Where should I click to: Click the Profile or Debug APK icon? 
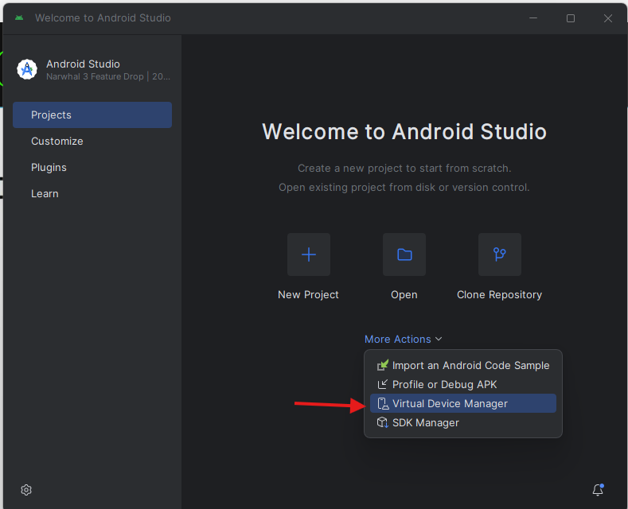[382, 385]
